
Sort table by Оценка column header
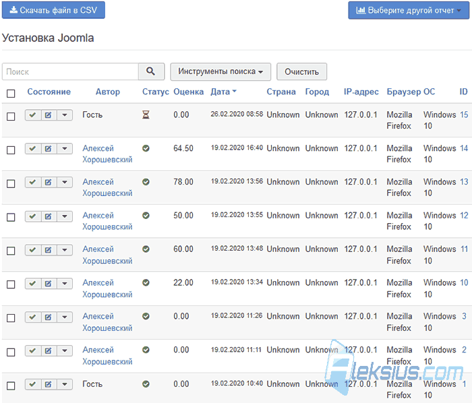[x=188, y=92]
